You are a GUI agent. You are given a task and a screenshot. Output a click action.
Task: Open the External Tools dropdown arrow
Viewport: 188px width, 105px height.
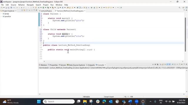click(55, 8)
